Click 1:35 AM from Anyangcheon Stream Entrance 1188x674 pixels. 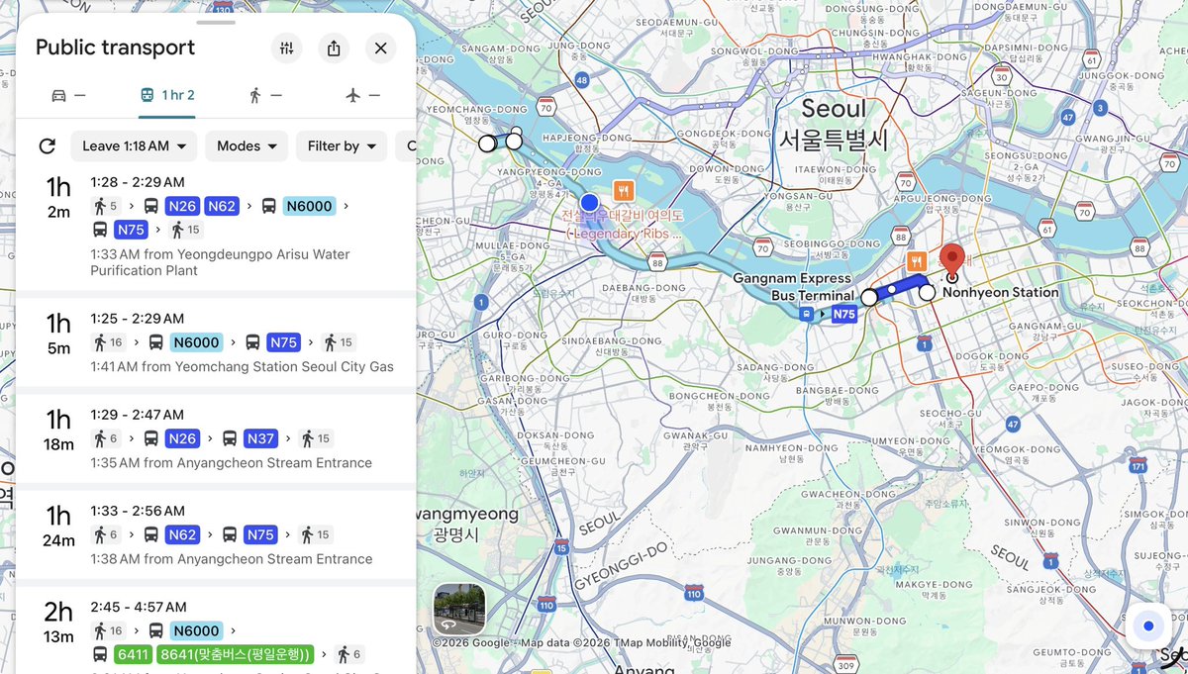tap(231, 463)
